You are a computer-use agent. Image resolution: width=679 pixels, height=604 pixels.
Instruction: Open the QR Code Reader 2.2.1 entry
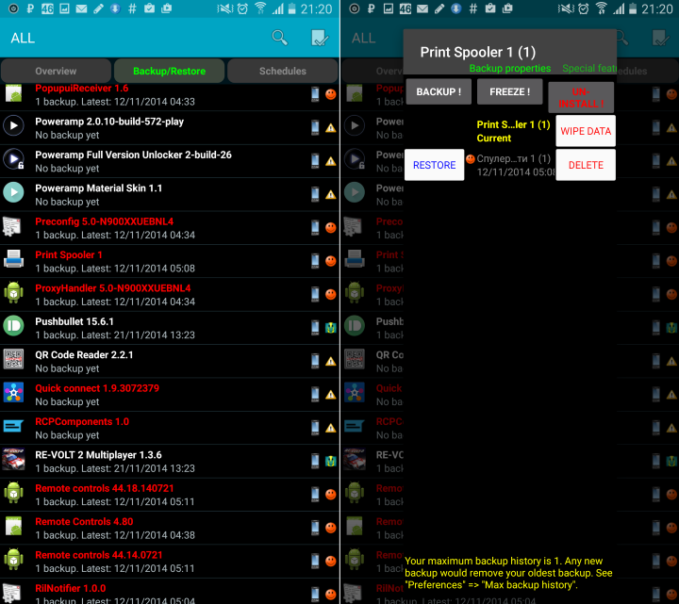click(x=170, y=361)
